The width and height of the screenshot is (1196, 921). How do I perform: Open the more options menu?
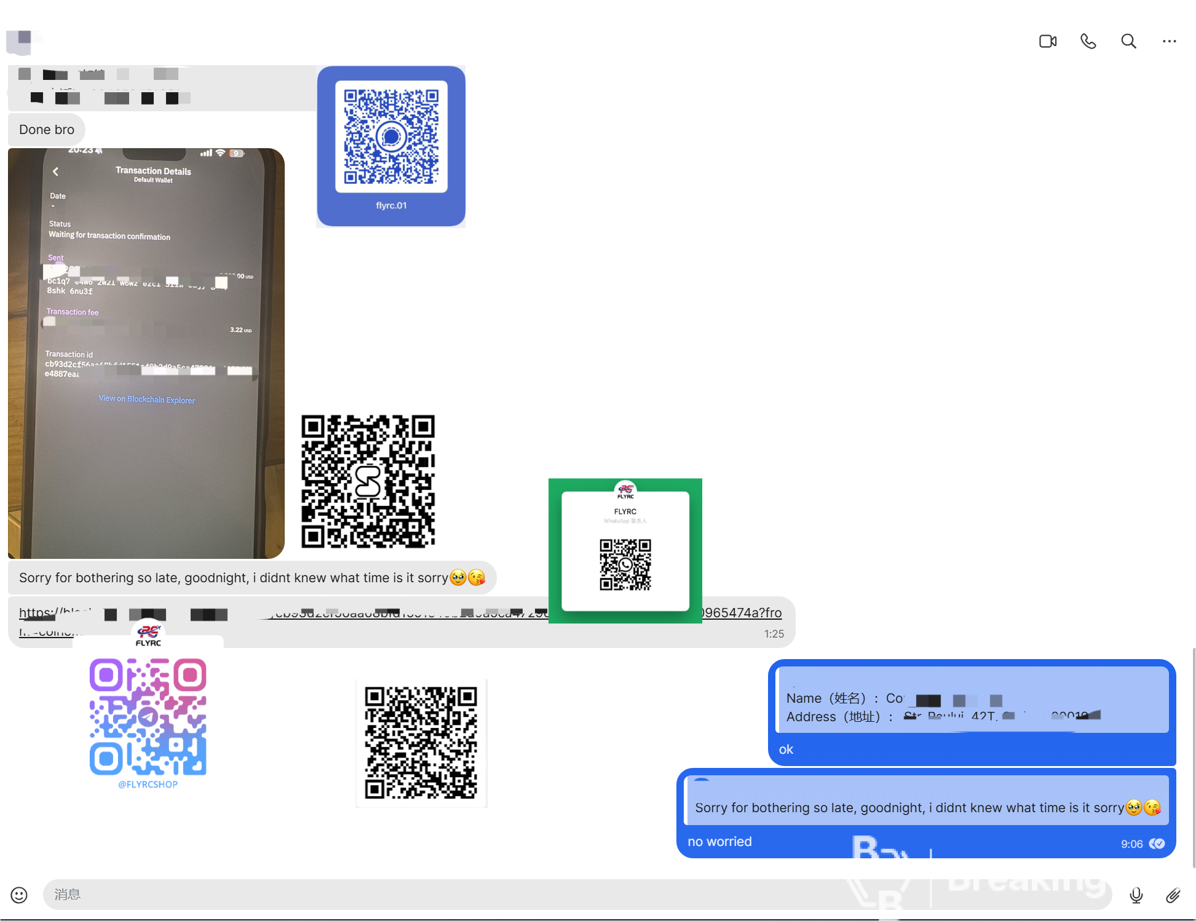(1170, 41)
